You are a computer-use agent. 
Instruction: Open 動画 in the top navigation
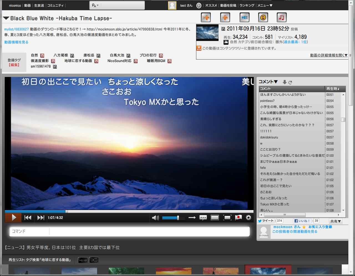click(x=27, y=6)
